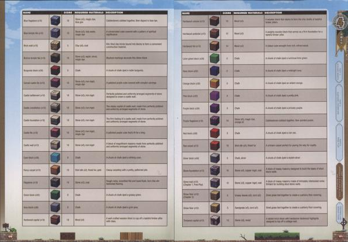Select the Castle battlement block icon

pyautogui.click(x=55, y=96)
